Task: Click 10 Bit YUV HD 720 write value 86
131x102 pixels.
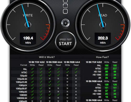Action: click(107, 72)
